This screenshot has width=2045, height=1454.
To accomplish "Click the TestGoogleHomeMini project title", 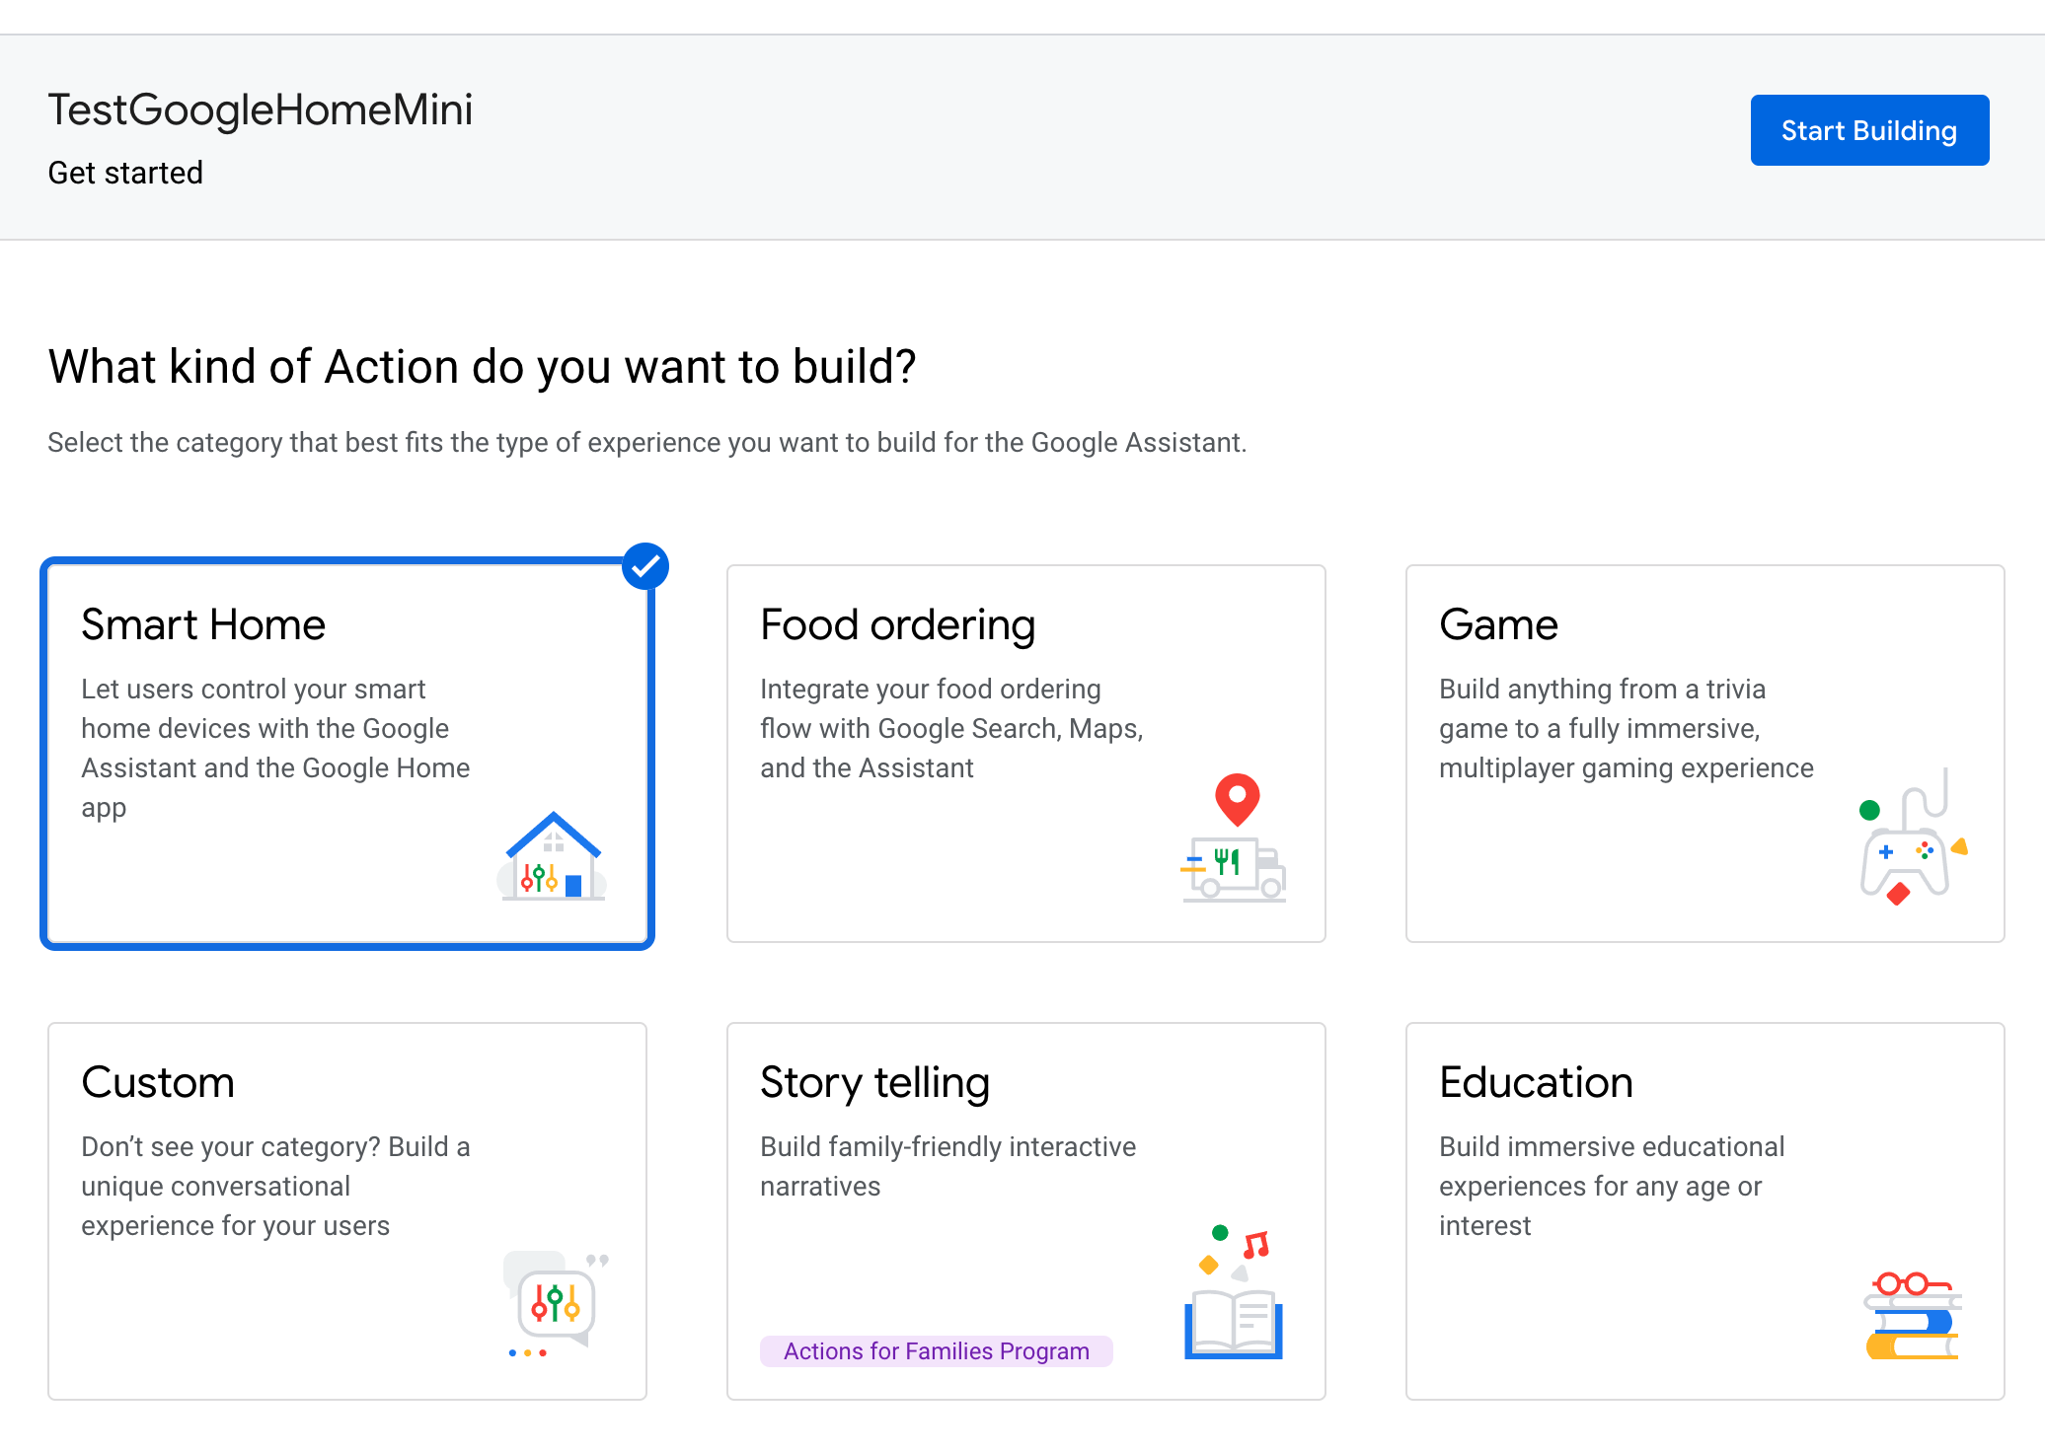I will (x=260, y=109).
